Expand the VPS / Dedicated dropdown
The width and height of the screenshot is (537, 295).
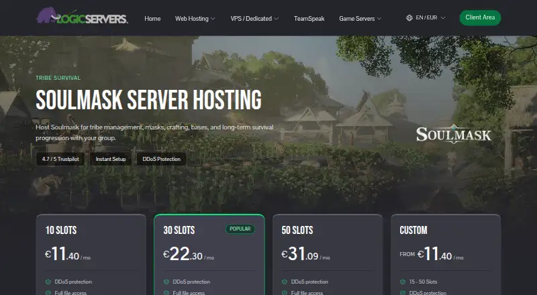click(254, 19)
